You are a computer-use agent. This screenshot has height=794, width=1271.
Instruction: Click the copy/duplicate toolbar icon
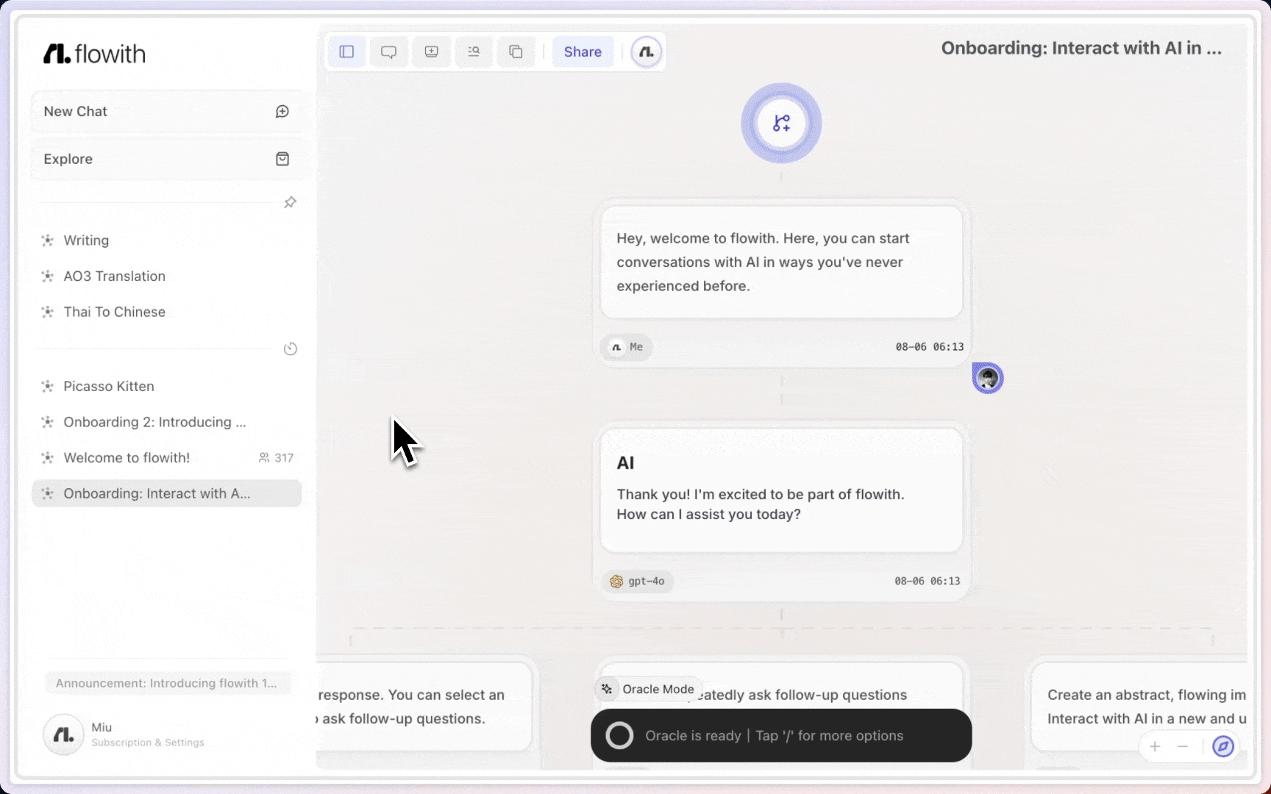click(x=516, y=51)
